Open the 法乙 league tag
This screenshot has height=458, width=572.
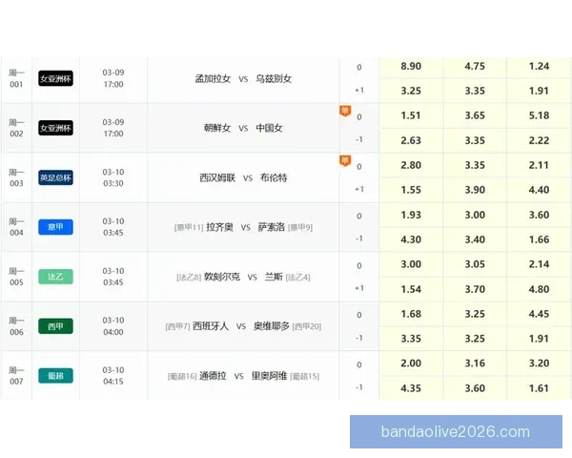click(x=55, y=277)
